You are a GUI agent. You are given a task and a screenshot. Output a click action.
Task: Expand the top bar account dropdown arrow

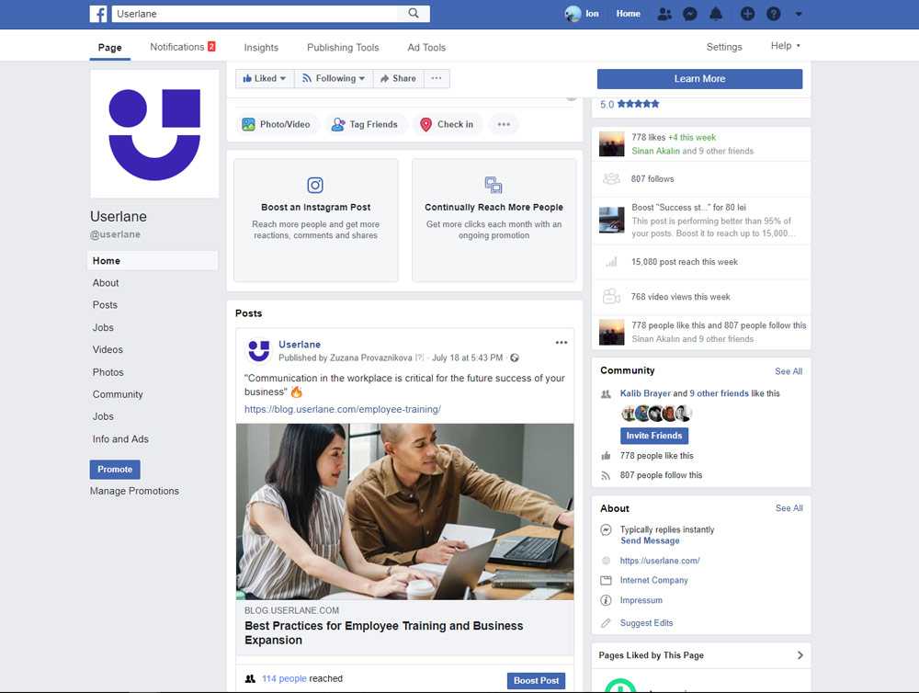[799, 14]
